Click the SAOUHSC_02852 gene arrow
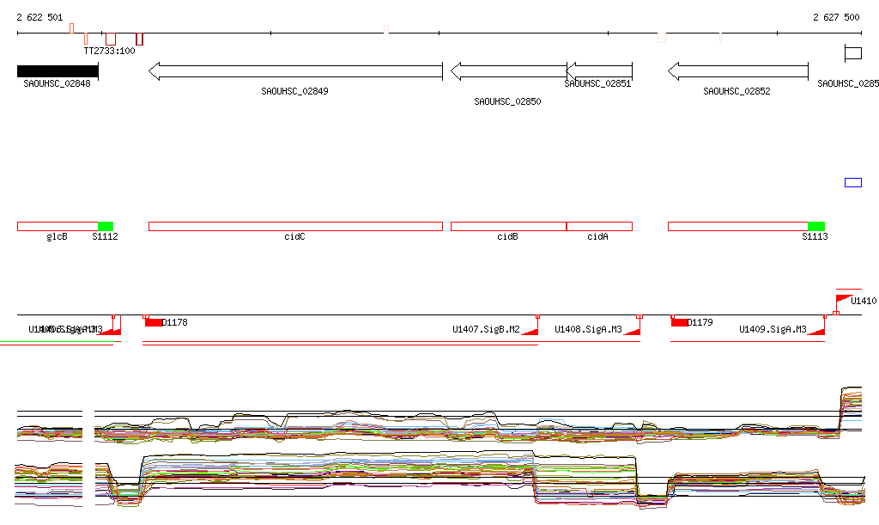879x525 pixels. coord(738,71)
